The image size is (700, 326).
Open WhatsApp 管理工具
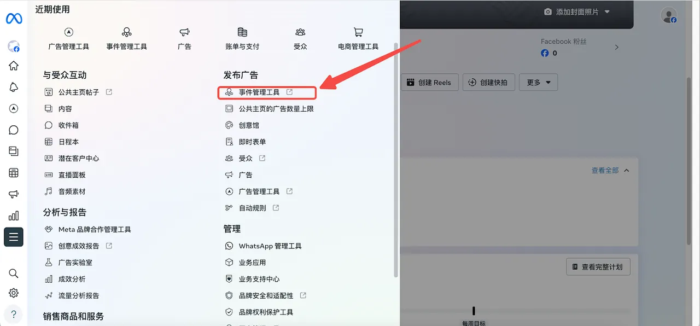coord(263,246)
